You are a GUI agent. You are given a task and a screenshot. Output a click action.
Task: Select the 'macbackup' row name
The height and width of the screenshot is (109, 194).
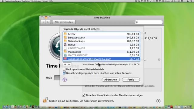(x=75, y=52)
